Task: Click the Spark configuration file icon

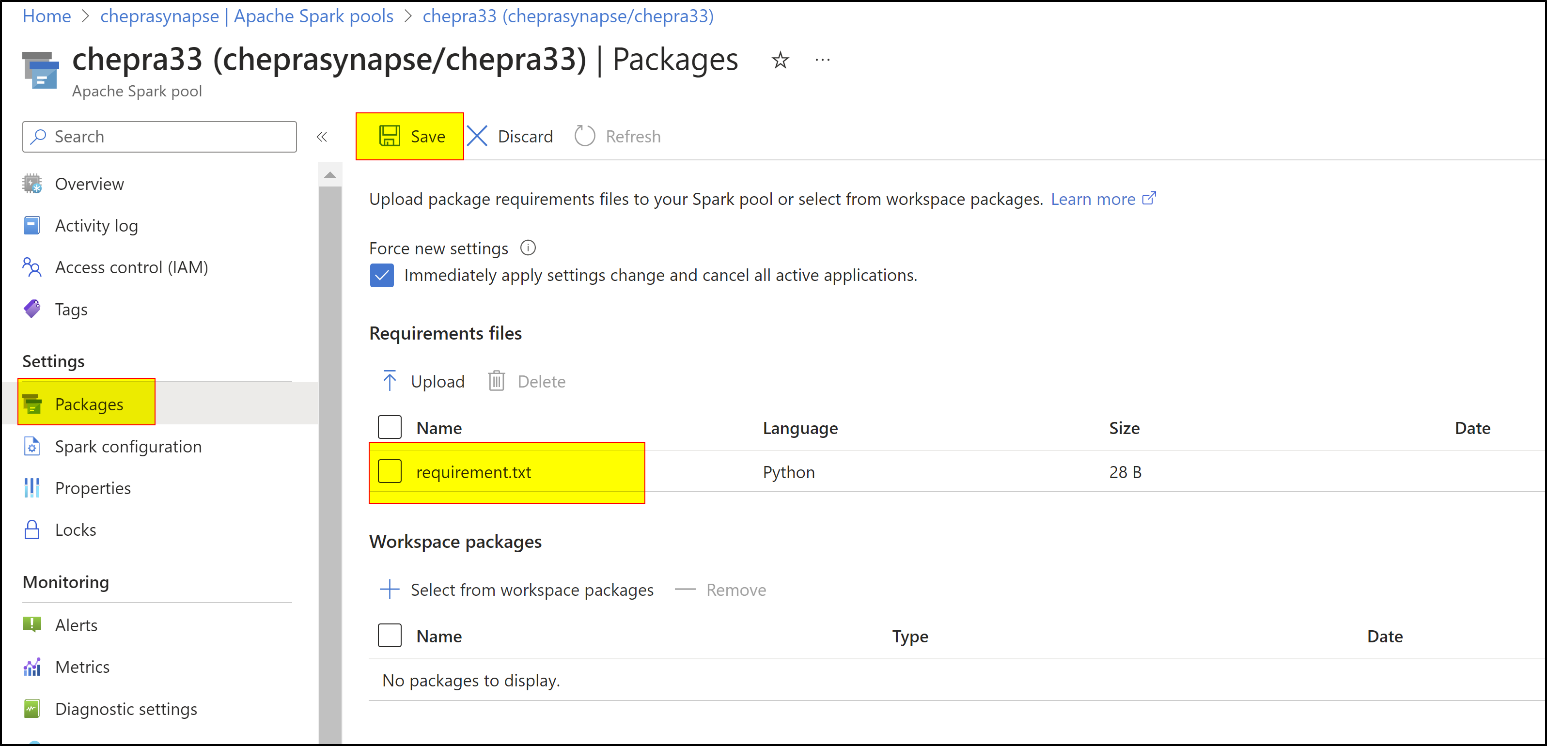Action: 32,446
